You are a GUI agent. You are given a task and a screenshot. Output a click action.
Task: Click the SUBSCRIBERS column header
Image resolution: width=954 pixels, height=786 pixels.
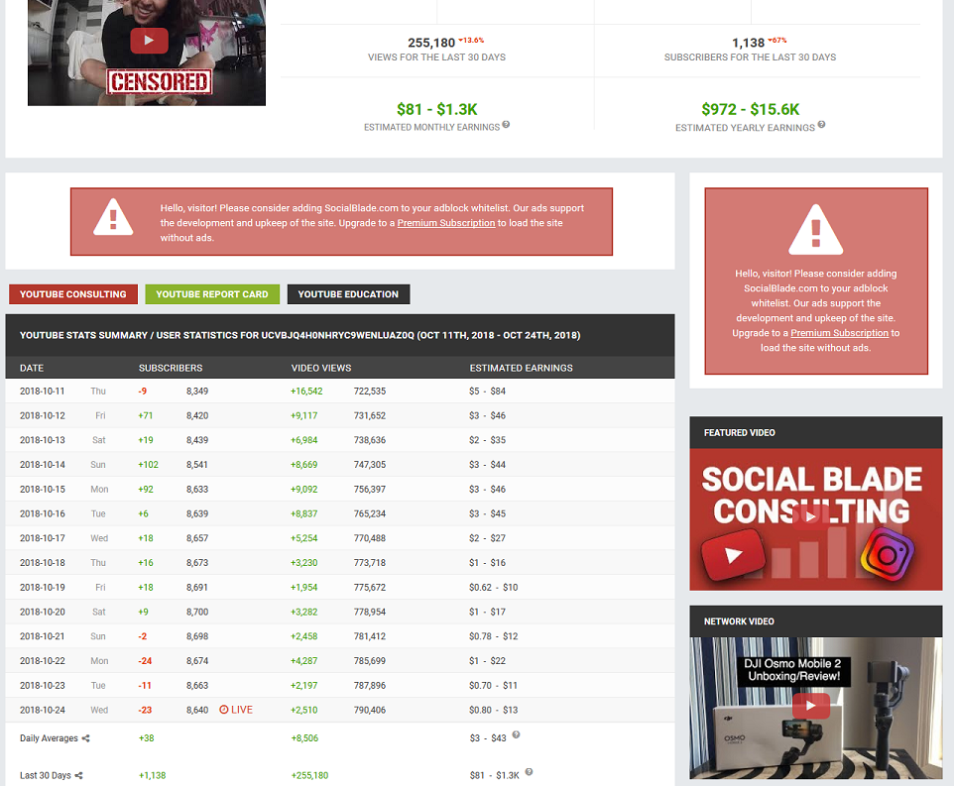[171, 368]
